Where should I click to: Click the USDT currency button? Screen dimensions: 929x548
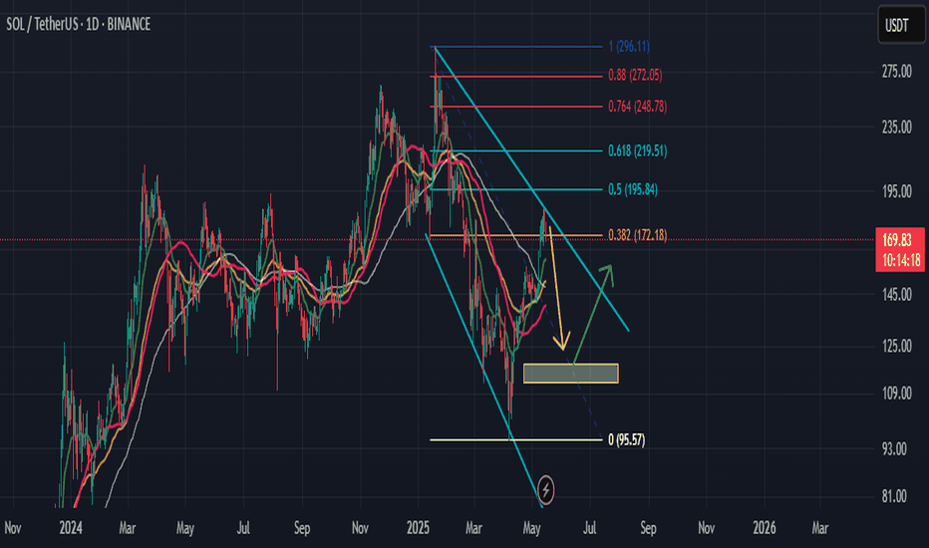tap(900, 25)
